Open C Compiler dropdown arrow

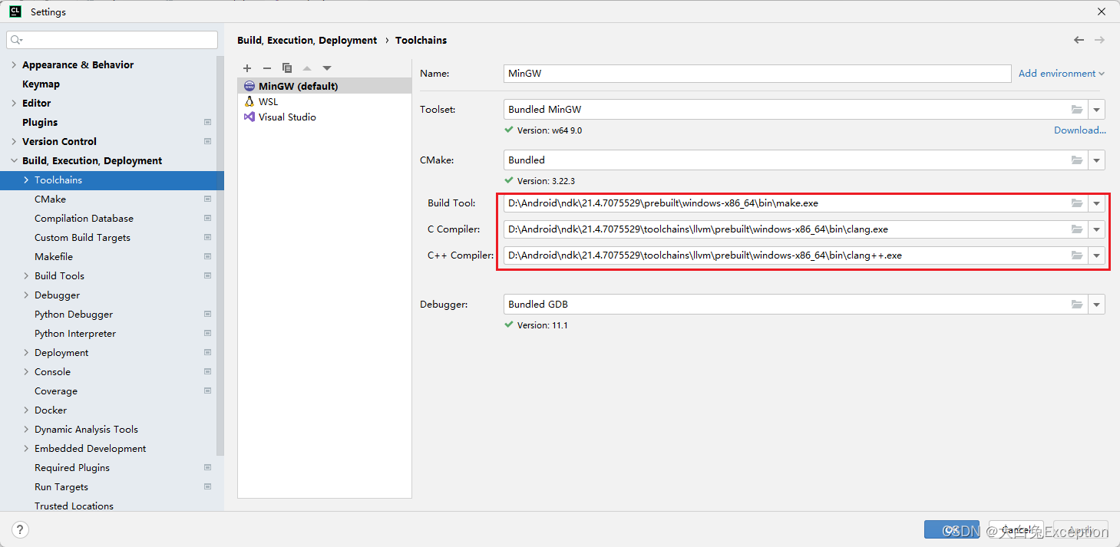coord(1097,229)
